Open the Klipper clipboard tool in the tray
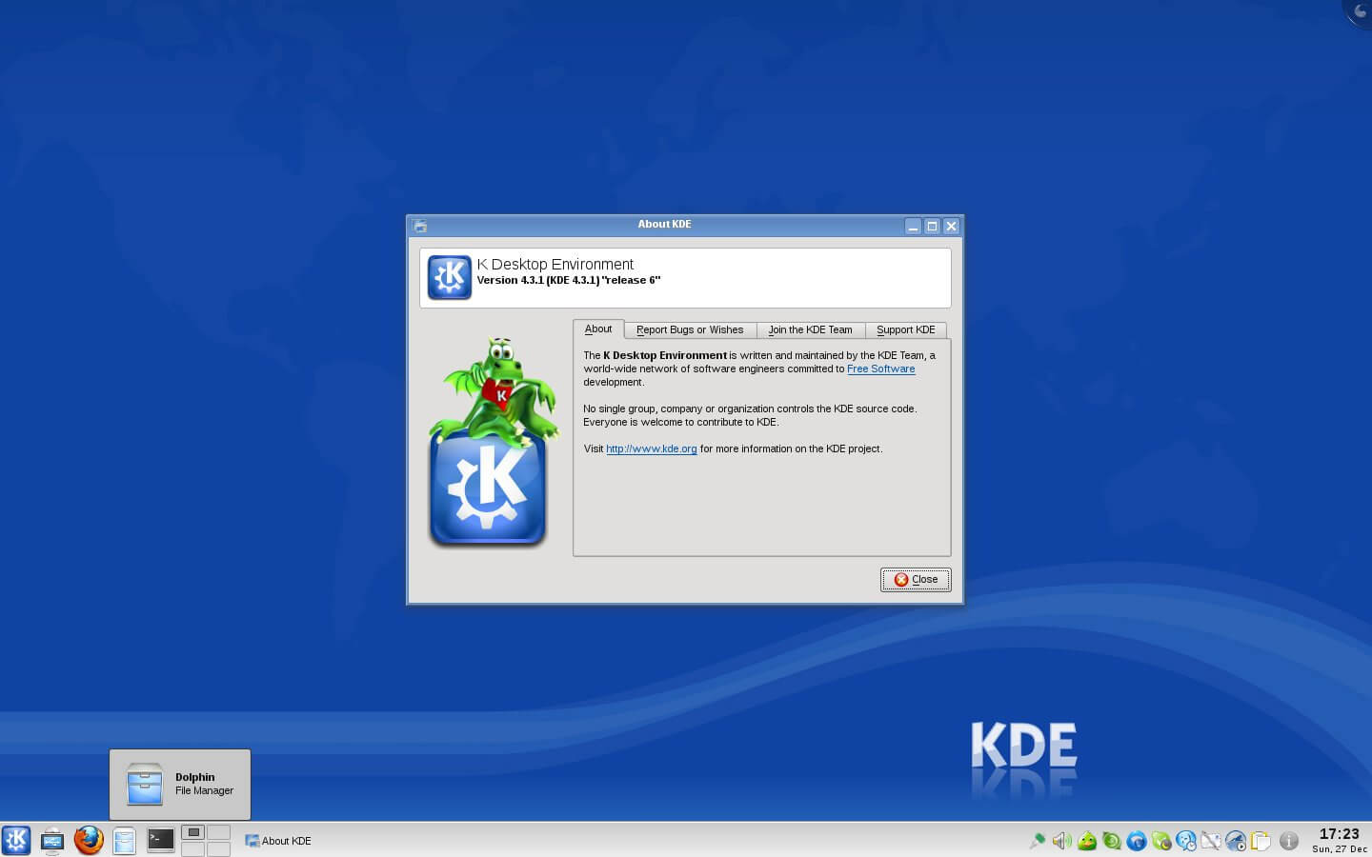The height and width of the screenshot is (857, 1372). tap(1261, 841)
